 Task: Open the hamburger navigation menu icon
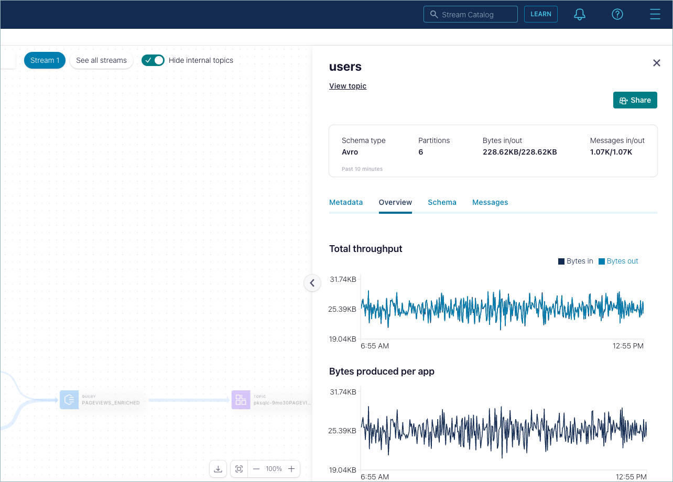pyautogui.click(x=655, y=14)
